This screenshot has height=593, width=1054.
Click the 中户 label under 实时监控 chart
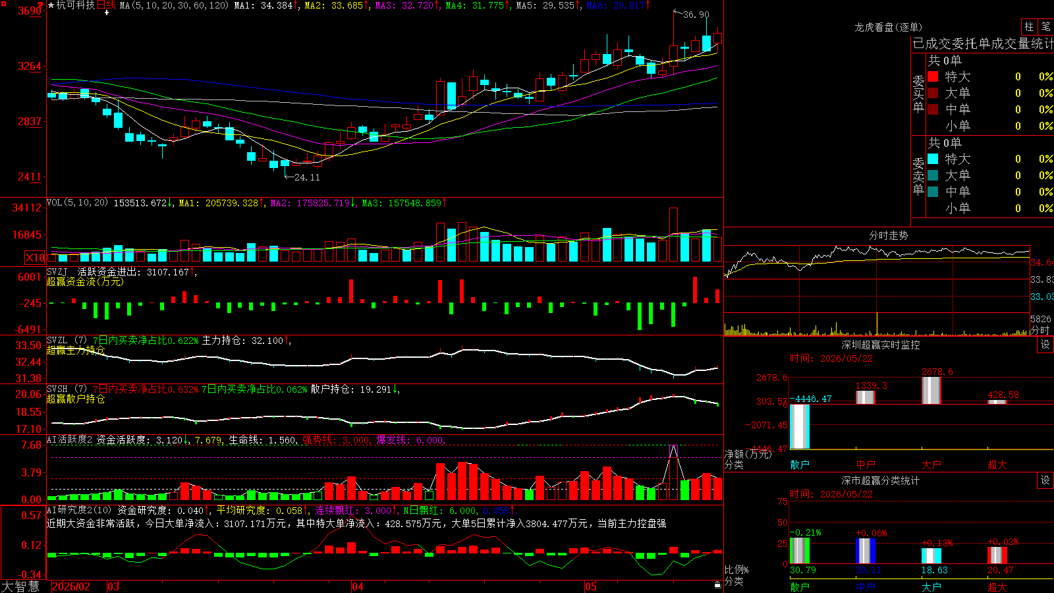tap(866, 465)
